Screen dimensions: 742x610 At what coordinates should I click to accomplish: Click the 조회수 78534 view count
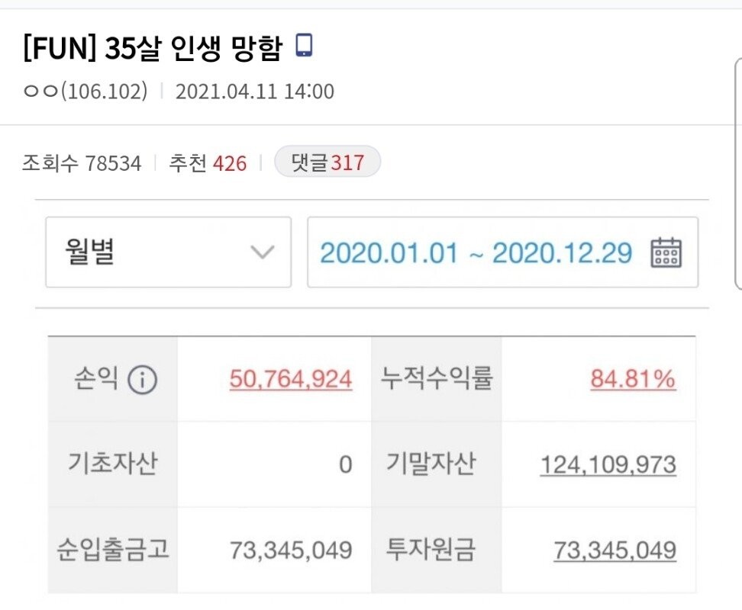[82, 163]
